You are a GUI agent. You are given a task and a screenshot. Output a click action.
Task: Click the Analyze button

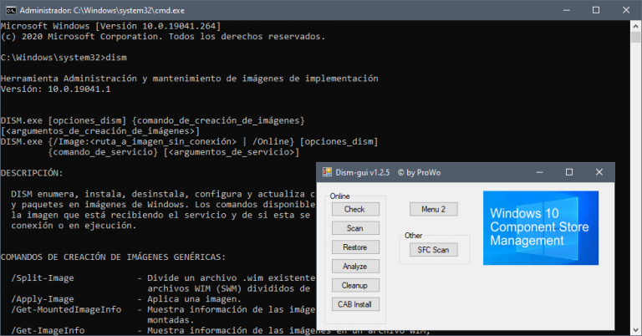click(354, 266)
